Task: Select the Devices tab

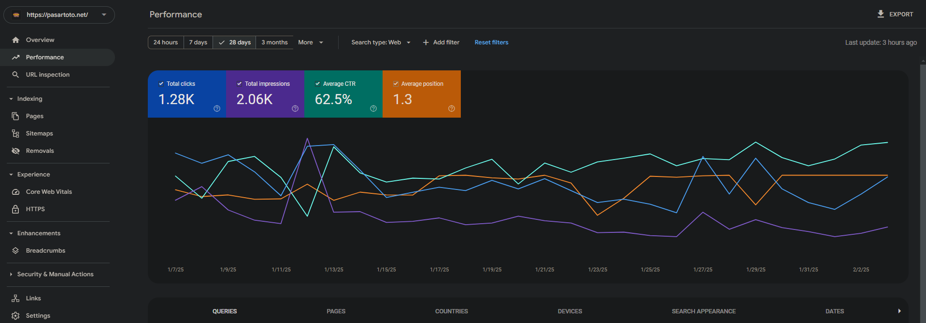Action: pos(570,311)
